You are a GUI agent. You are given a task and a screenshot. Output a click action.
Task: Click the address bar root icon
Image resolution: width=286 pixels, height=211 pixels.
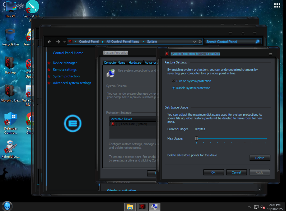[71, 41]
